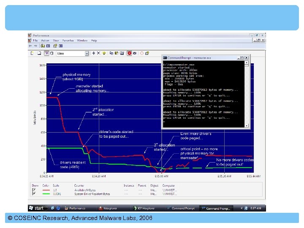This screenshot has width=304, height=228.
Task: Click the Scale column header
Action: [x=56, y=185]
